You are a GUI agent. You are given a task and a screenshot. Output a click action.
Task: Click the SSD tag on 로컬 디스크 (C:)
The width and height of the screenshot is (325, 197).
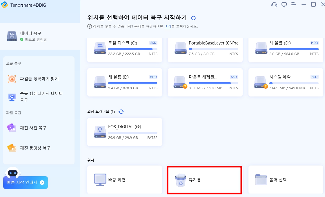point(153,43)
